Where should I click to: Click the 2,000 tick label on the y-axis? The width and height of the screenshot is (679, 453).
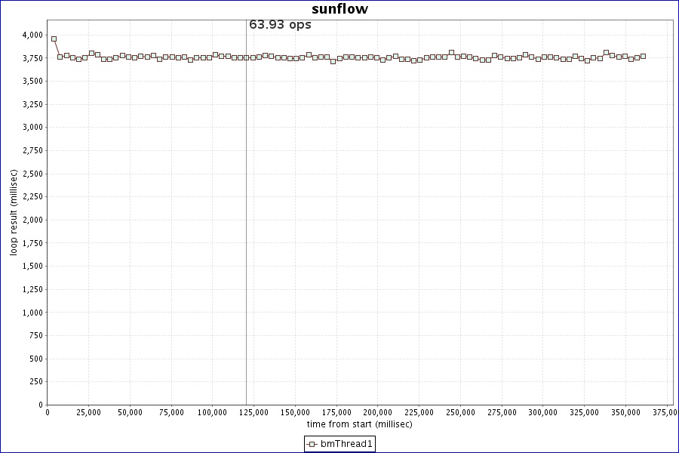[x=32, y=220]
